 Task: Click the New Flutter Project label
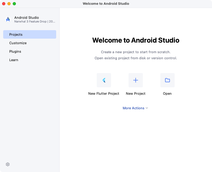point(104,94)
